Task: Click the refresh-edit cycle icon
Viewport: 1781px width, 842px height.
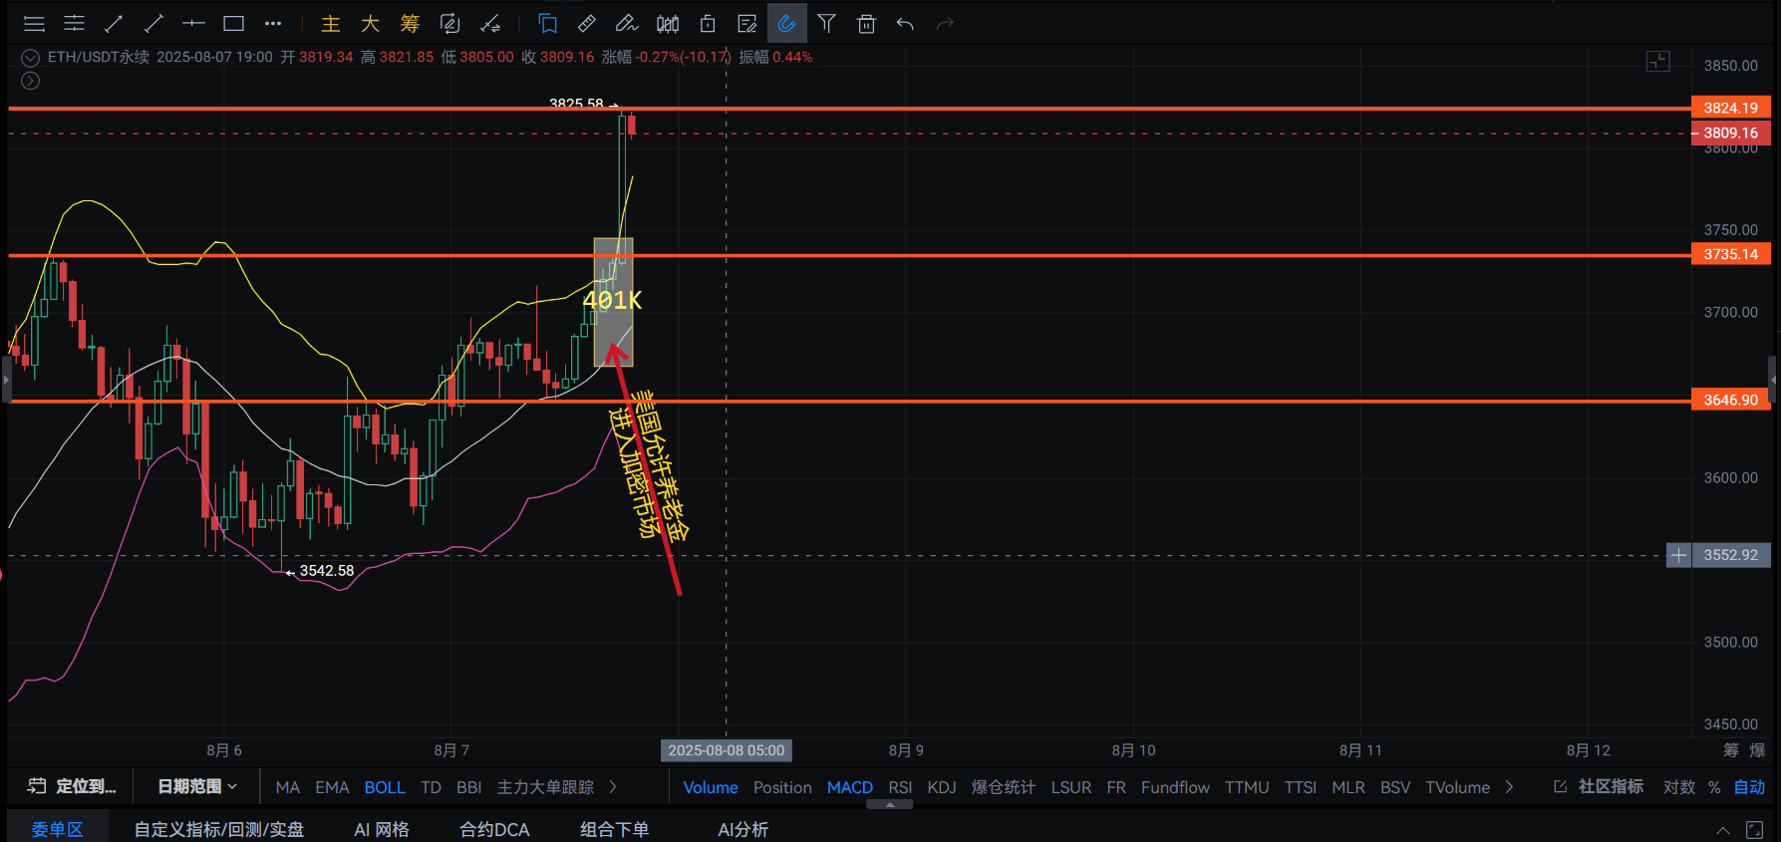Action: (449, 23)
